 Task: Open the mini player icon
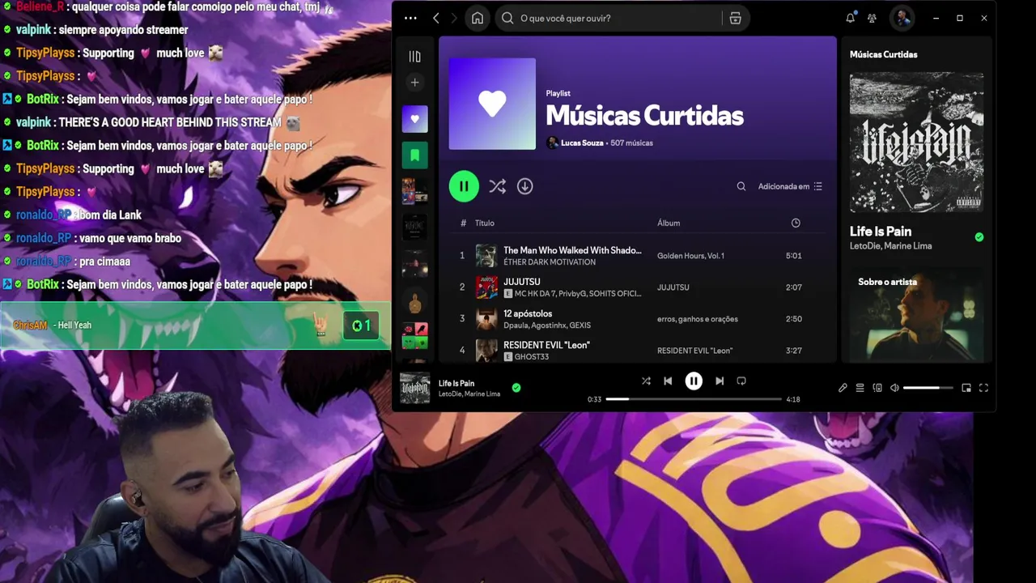[x=966, y=388]
